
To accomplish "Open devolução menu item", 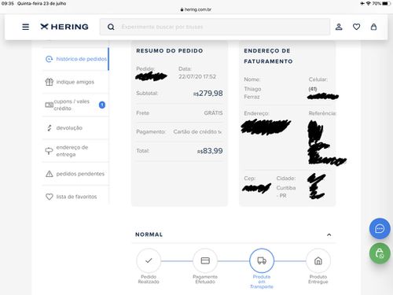I will [75, 128].
